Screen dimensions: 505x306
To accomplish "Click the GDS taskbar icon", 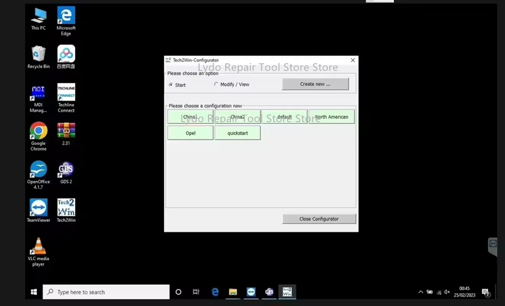I will tap(269, 291).
